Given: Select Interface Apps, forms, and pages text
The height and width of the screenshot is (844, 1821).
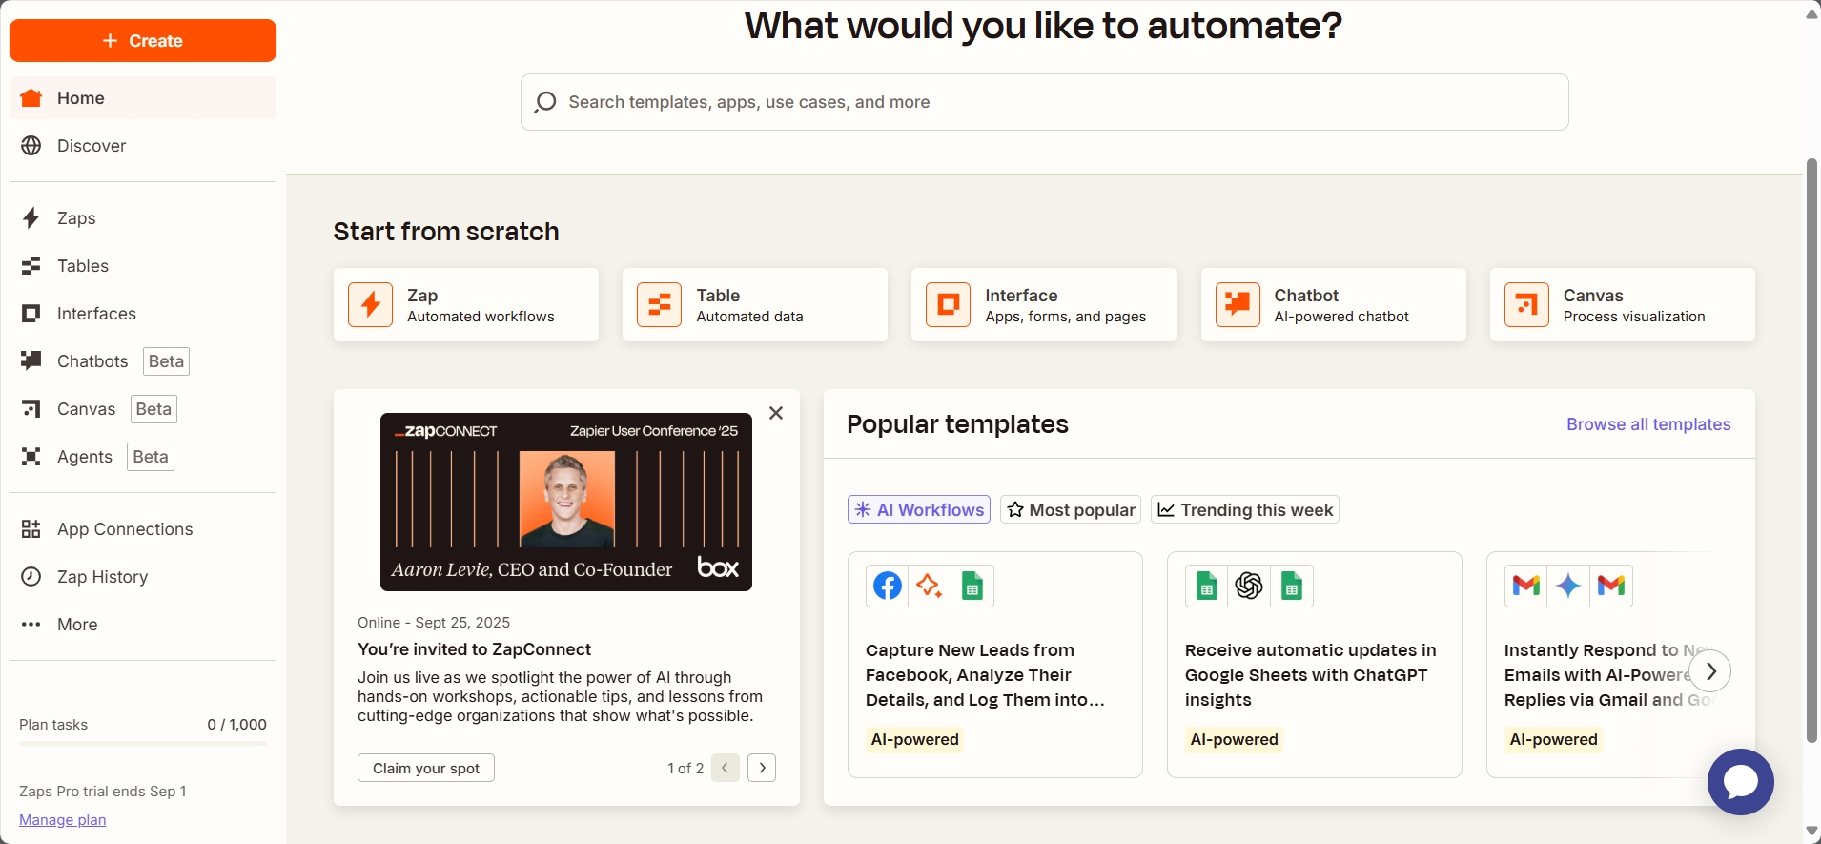Looking at the screenshot, I should [1066, 306].
